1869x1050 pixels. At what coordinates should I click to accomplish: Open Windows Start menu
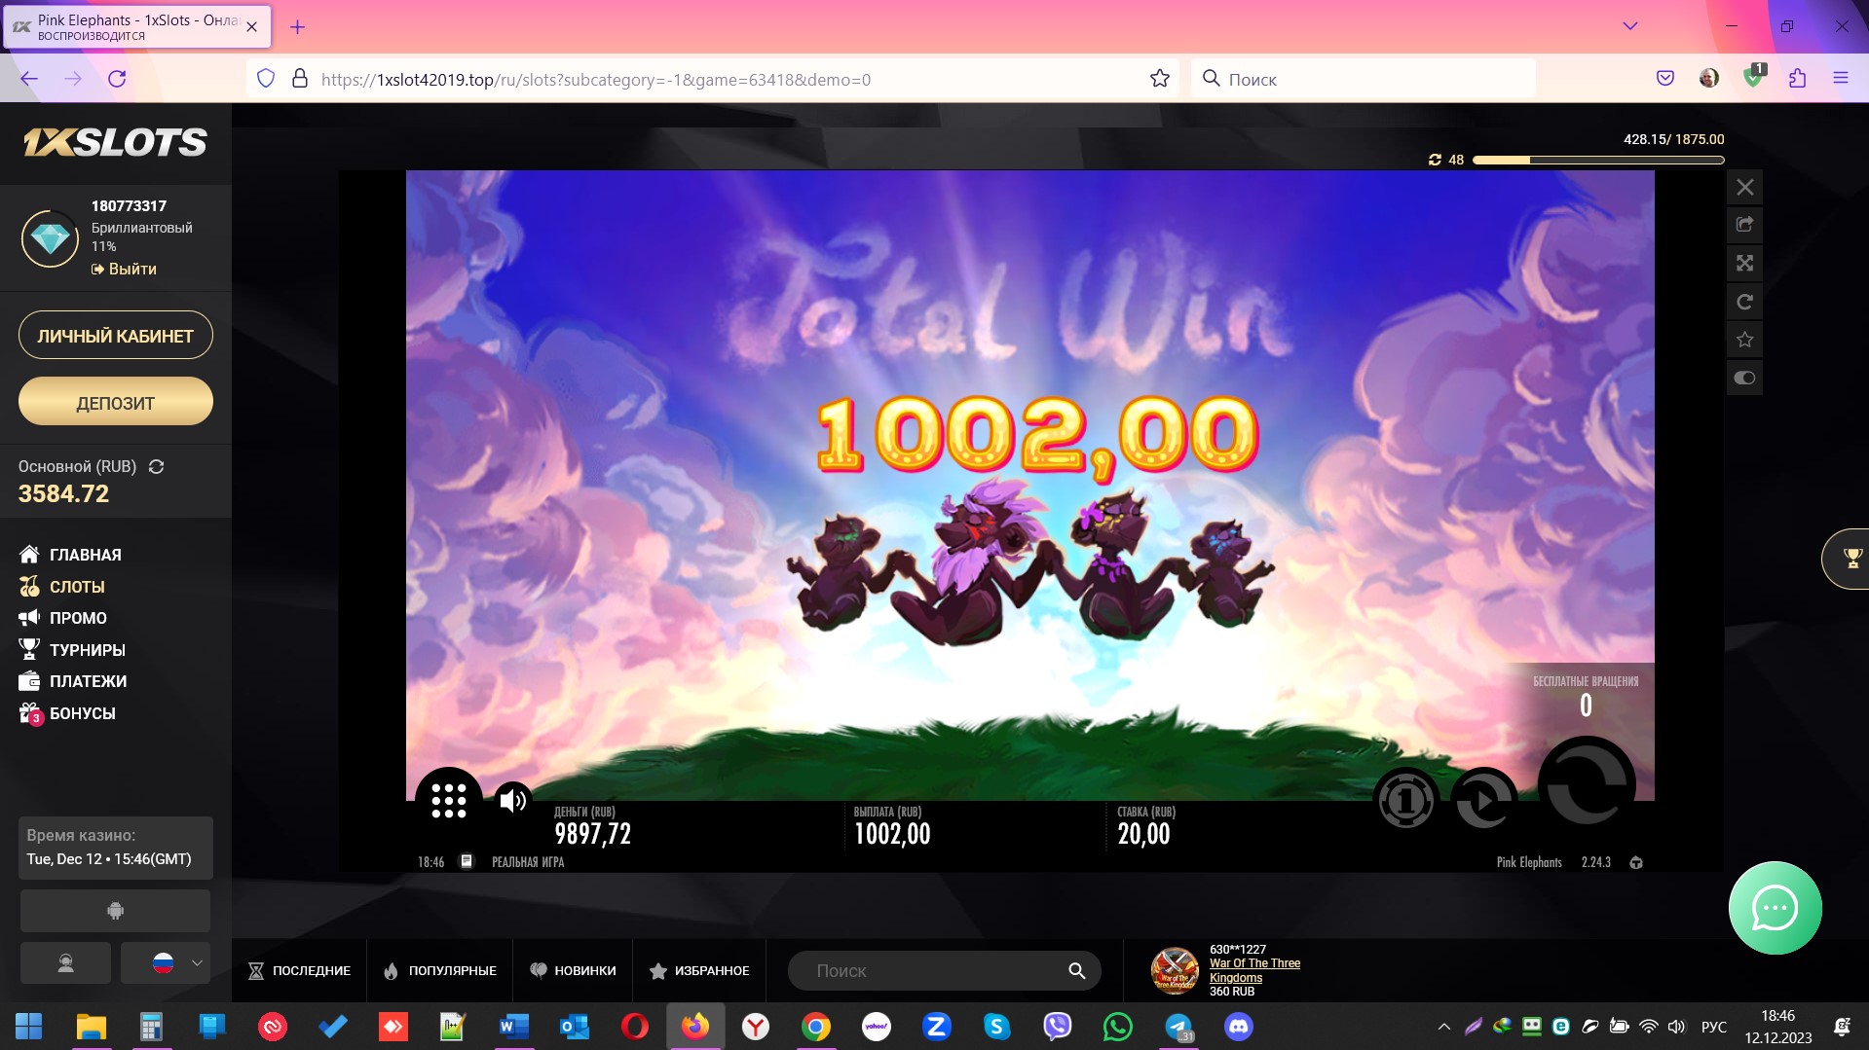29,1027
